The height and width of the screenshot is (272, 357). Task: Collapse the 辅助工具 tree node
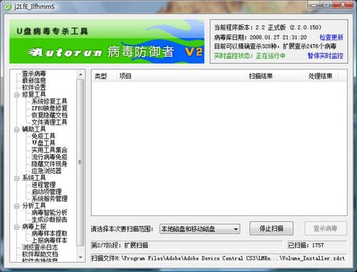pyautogui.click(x=17, y=130)
